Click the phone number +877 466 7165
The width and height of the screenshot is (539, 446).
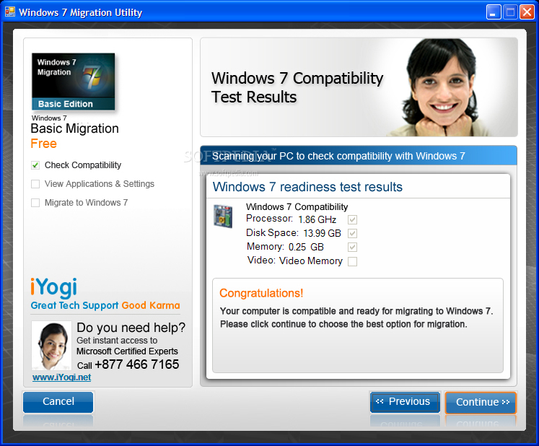(137, 364)
